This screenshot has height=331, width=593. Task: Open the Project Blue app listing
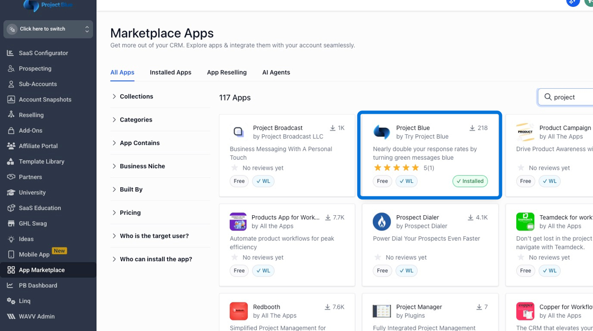pyautogui.click(x=429, y=154)
